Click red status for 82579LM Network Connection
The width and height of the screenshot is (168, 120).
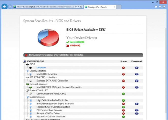123,87
